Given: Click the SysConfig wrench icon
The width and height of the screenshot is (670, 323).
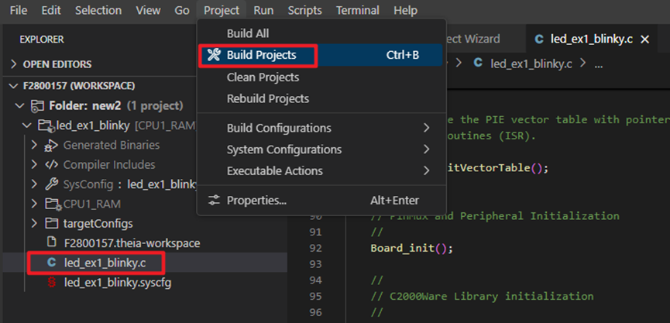Looking at the screenshot, I should tap(51, 184).
